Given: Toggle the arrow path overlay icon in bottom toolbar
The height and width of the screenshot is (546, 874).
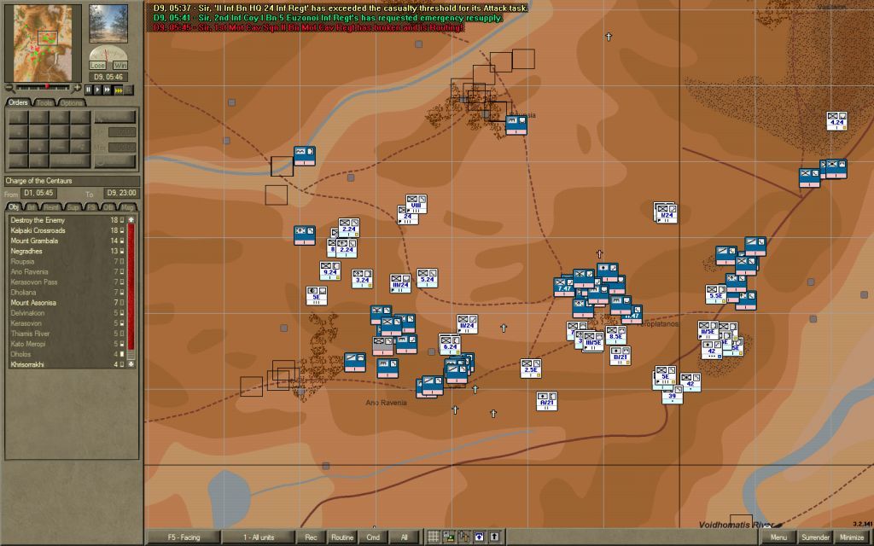Looking at the screenshot, I should pyautogui.click(x=463, y=537).
